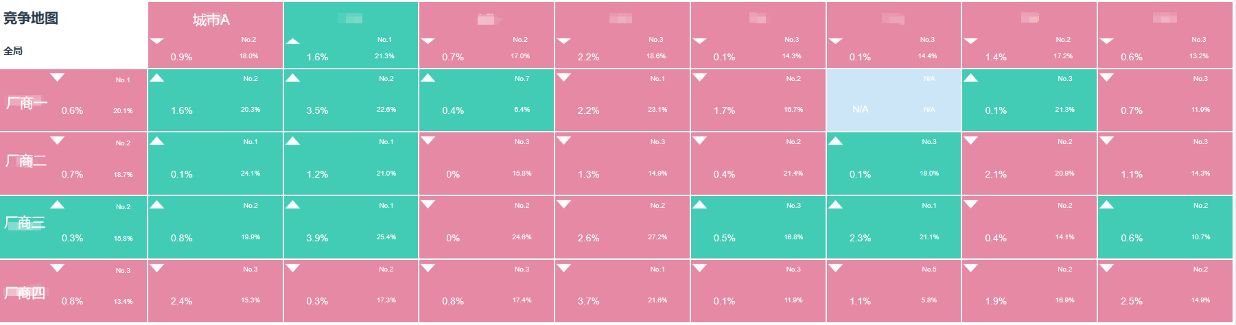
Task: Click the down triangle in 厂商四 row header
Action: [58, 268]
